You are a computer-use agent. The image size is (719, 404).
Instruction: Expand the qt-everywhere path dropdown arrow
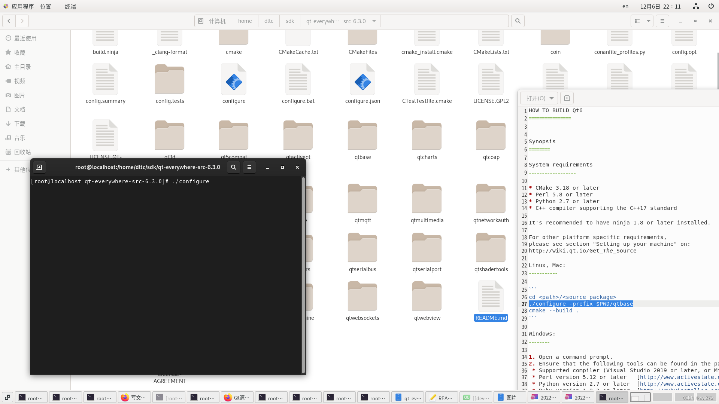pos(374,21)
